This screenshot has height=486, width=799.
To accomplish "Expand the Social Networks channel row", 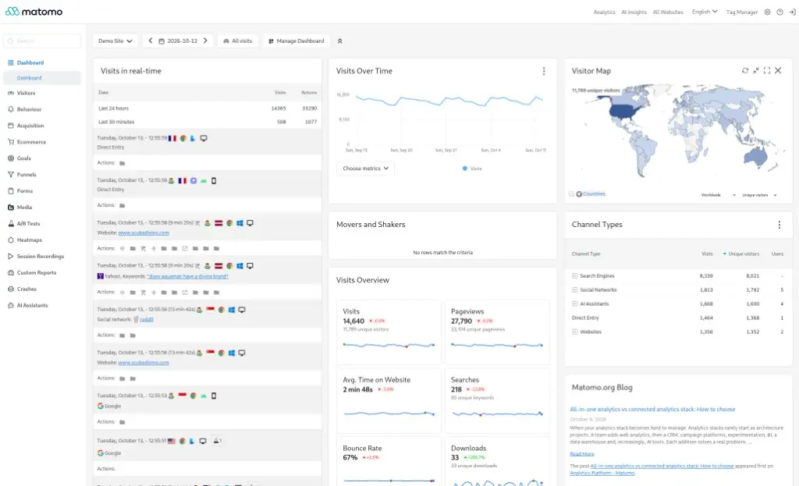I will 575,290.
